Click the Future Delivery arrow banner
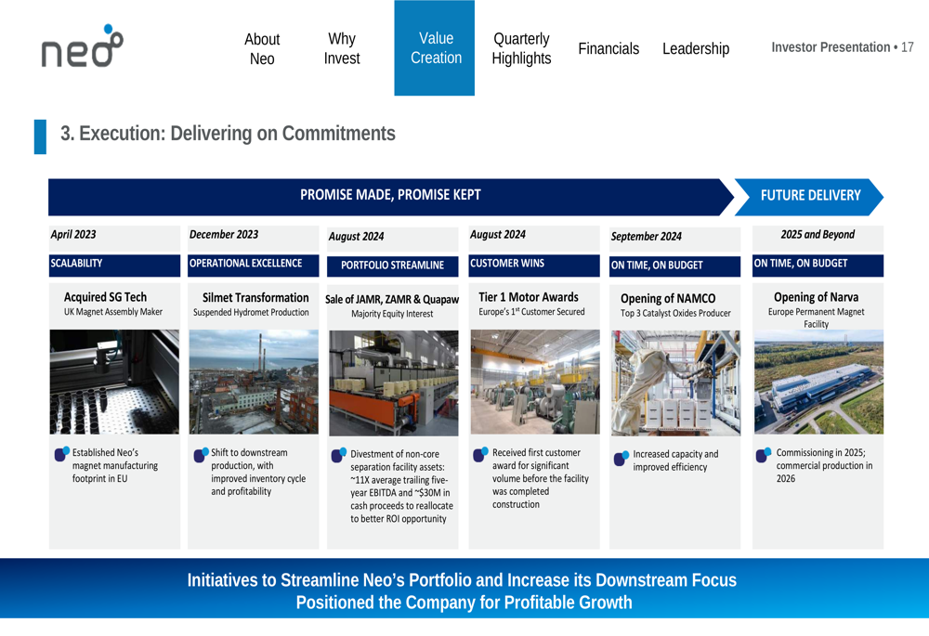The image size is (929, 636). click(809, 196)
